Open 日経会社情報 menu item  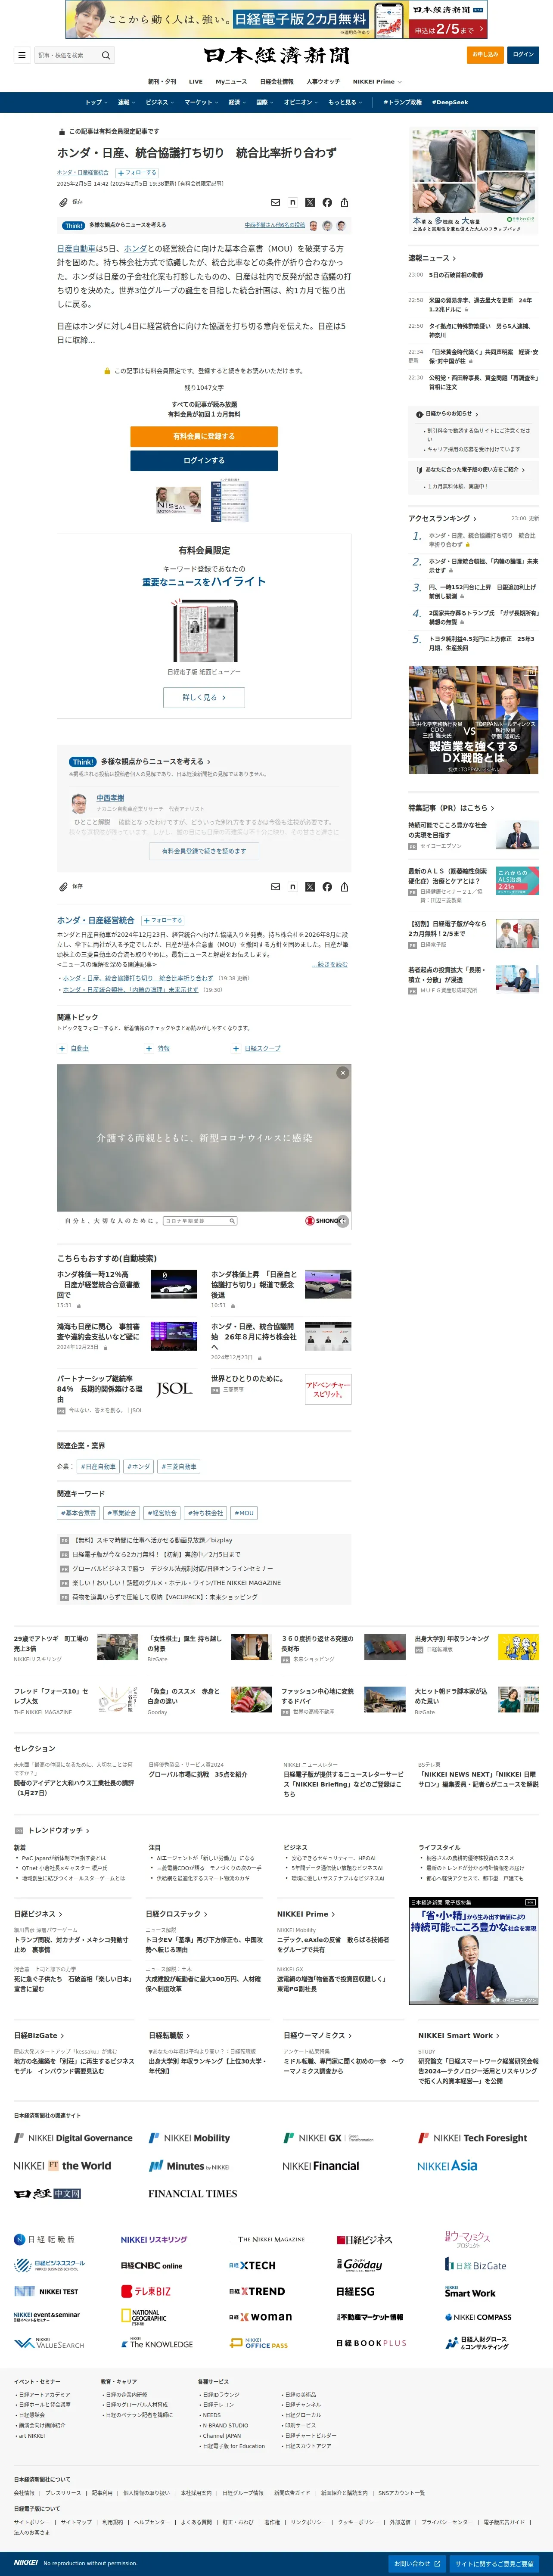click(x=277, y=82)
